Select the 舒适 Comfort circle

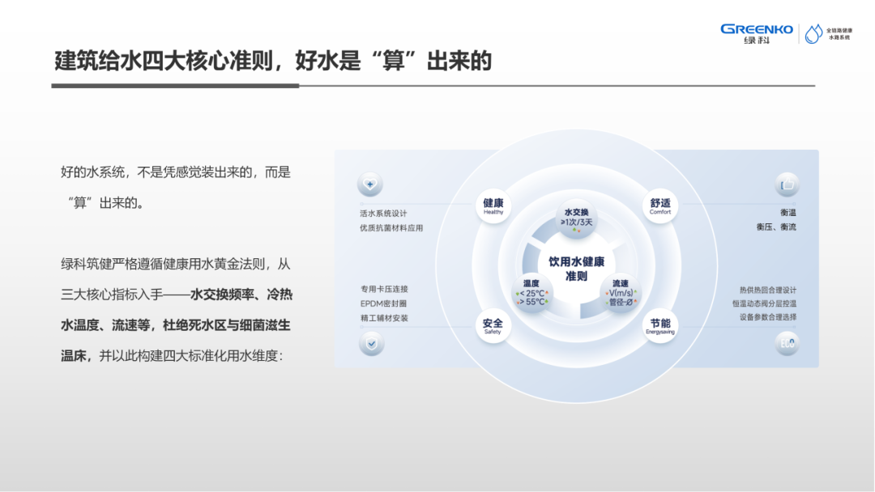click(x=660, y=206)
